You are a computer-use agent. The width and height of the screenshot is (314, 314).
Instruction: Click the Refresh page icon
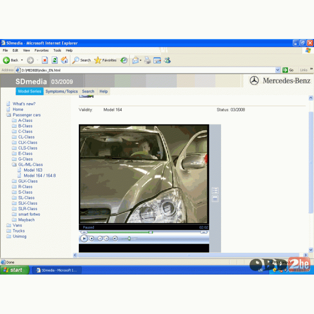click(x=55, y=60)
